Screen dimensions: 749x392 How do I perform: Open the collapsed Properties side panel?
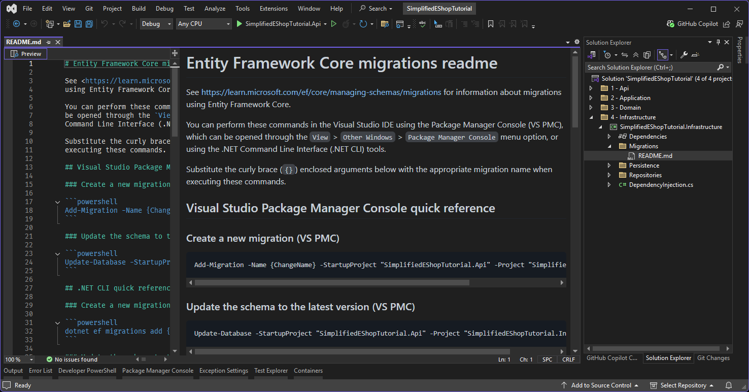tap(740, 50)
